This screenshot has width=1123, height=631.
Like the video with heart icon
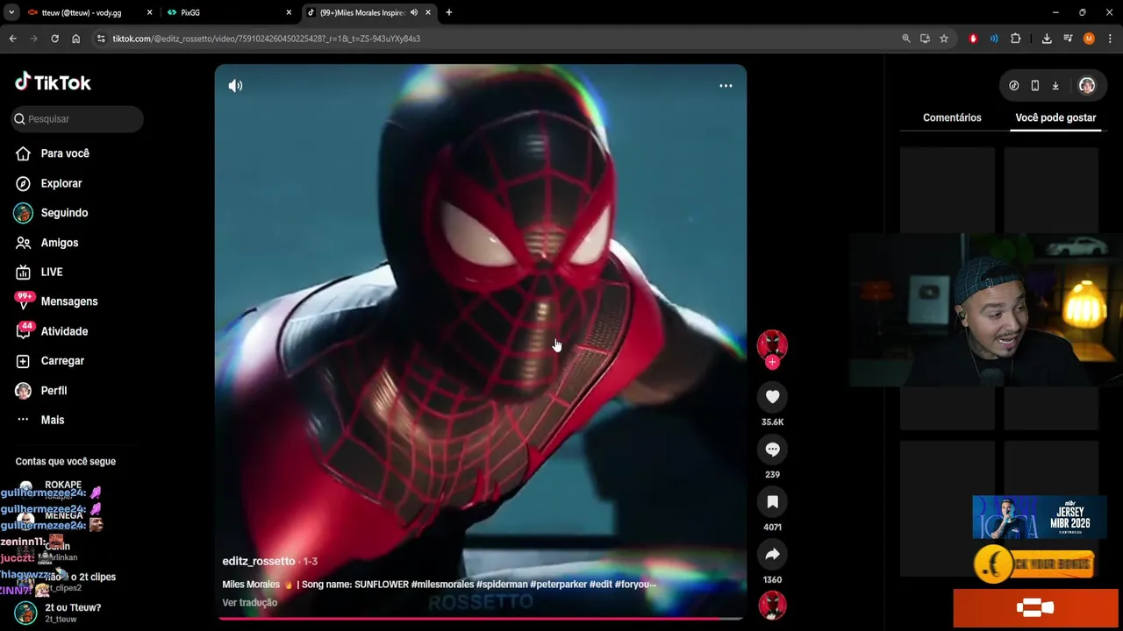tap(772, 397)
